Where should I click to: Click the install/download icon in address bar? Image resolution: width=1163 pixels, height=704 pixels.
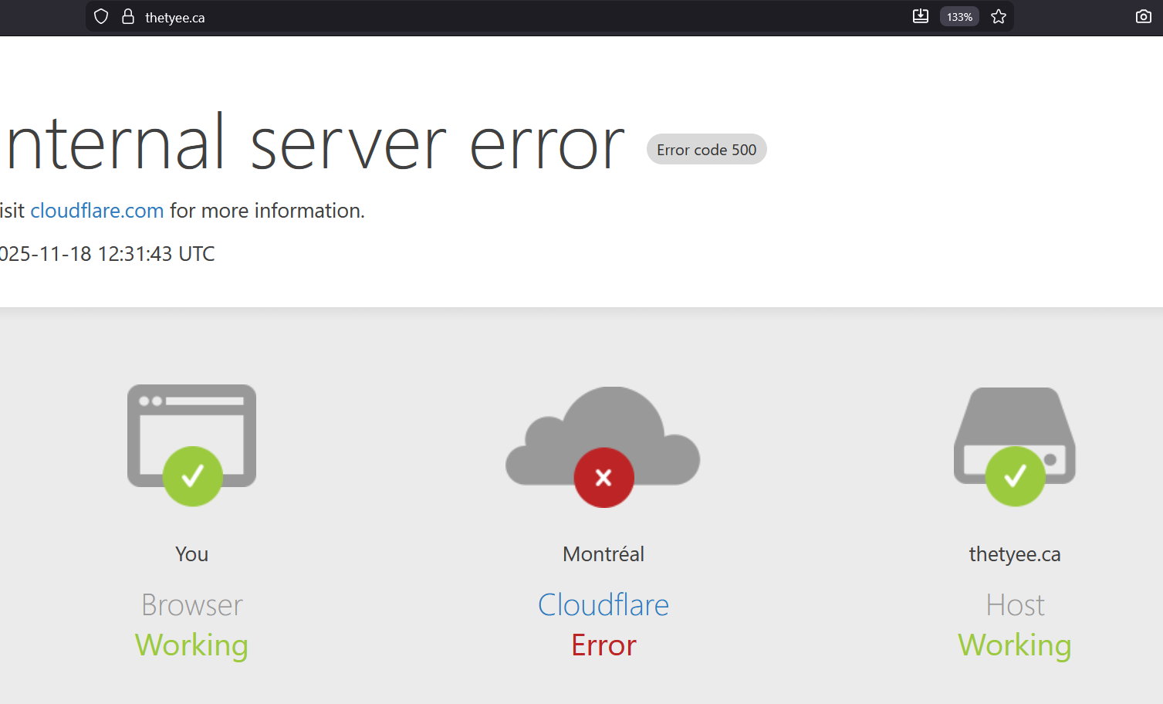pos(921,17)
